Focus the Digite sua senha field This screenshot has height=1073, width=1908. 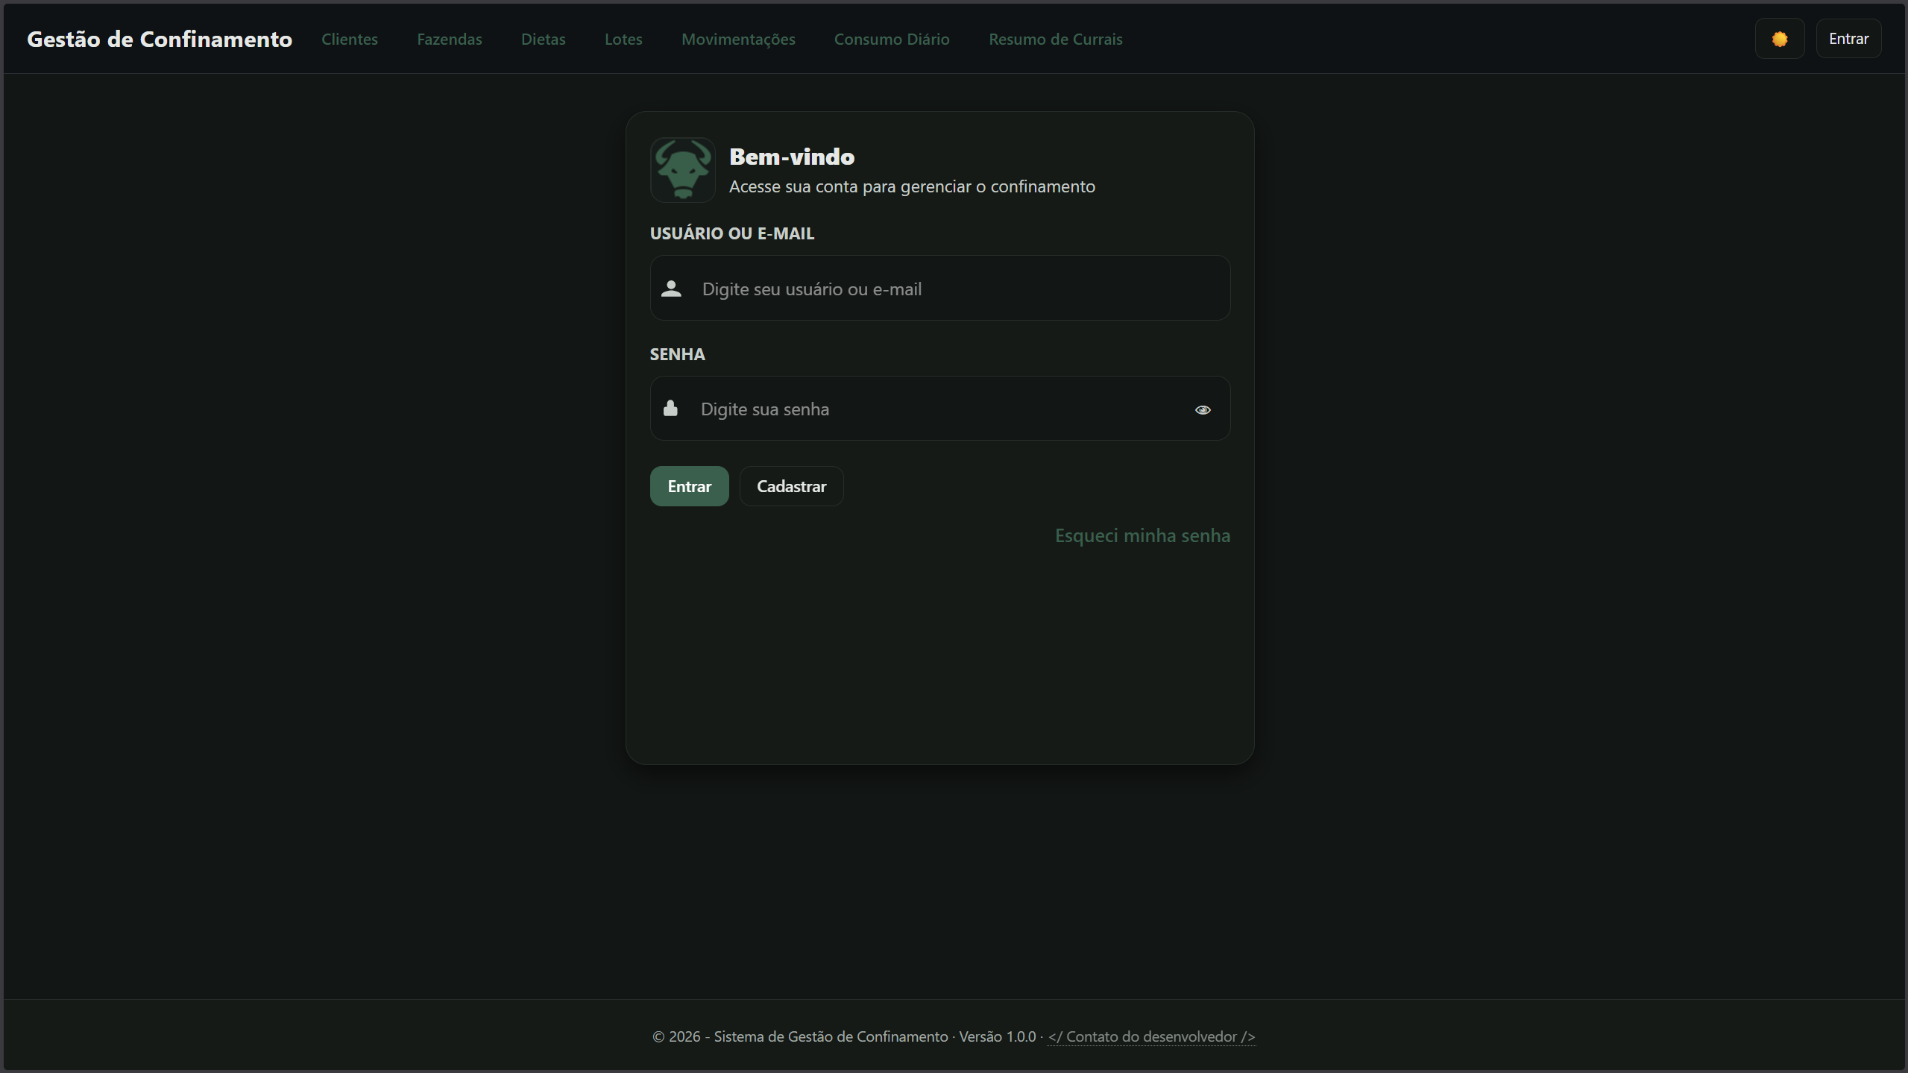click(x=932, y=409)
